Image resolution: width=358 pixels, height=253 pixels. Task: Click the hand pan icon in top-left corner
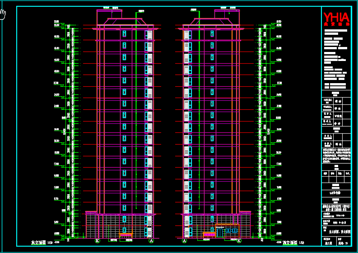point(3,13)
